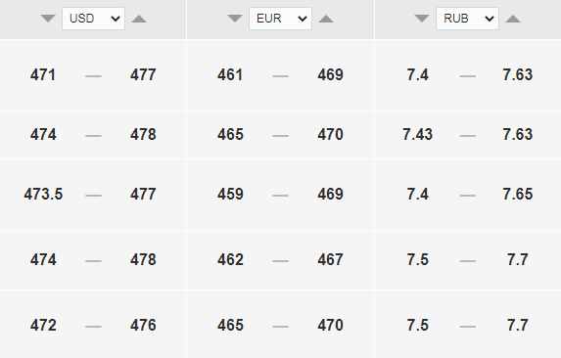Select the 476 USD sell rate
561x358 pixels.
click(x=143, y=325)
